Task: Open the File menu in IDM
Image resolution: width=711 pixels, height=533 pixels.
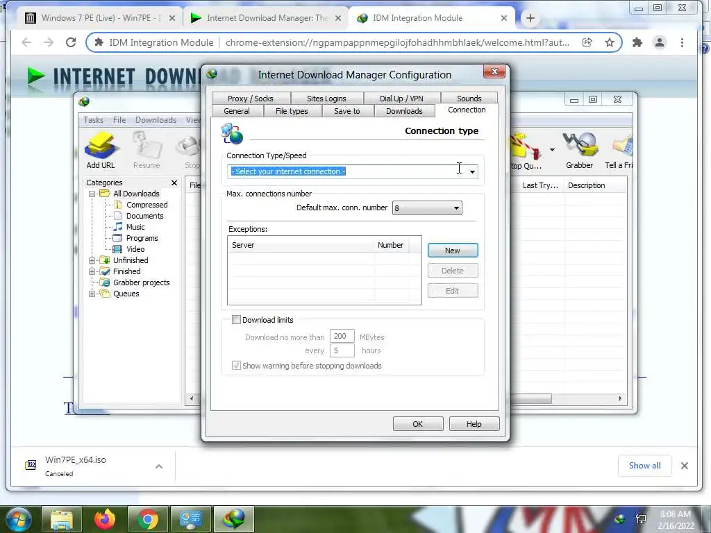Action: coord(119,120)
